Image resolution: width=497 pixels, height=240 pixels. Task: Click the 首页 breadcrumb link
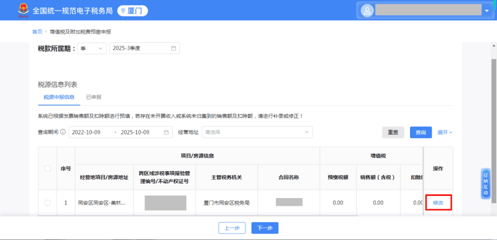click(37, 32)
